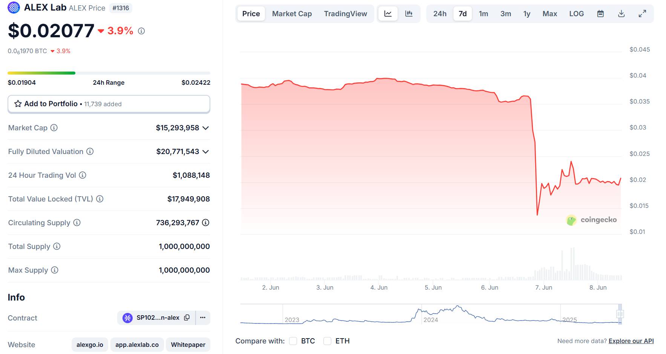
Task: Click the $15,293,958 market cap value
Action: click(x=178, y=128)
